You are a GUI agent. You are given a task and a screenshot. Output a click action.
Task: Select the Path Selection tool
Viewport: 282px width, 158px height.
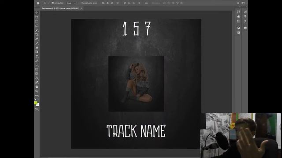pyautogui.click(x=37, y=65)
